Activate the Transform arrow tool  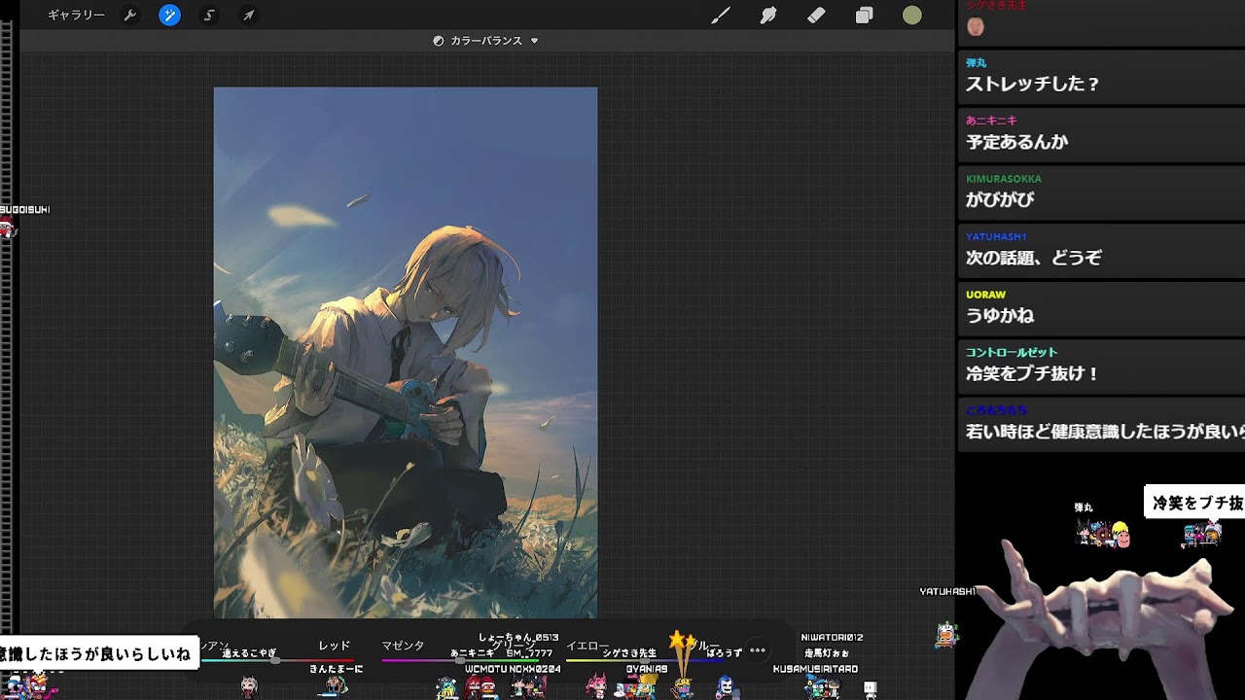pos(249,16)
